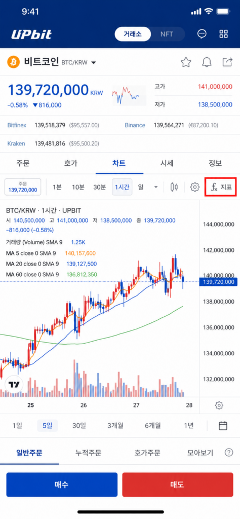Tap the blue 매수 buy button
The image size is (240, 519).
pos(62,485)
